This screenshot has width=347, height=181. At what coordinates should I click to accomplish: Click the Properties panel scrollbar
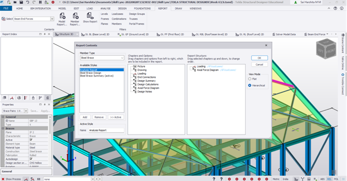pyautogui.click(x=50, y=141)
